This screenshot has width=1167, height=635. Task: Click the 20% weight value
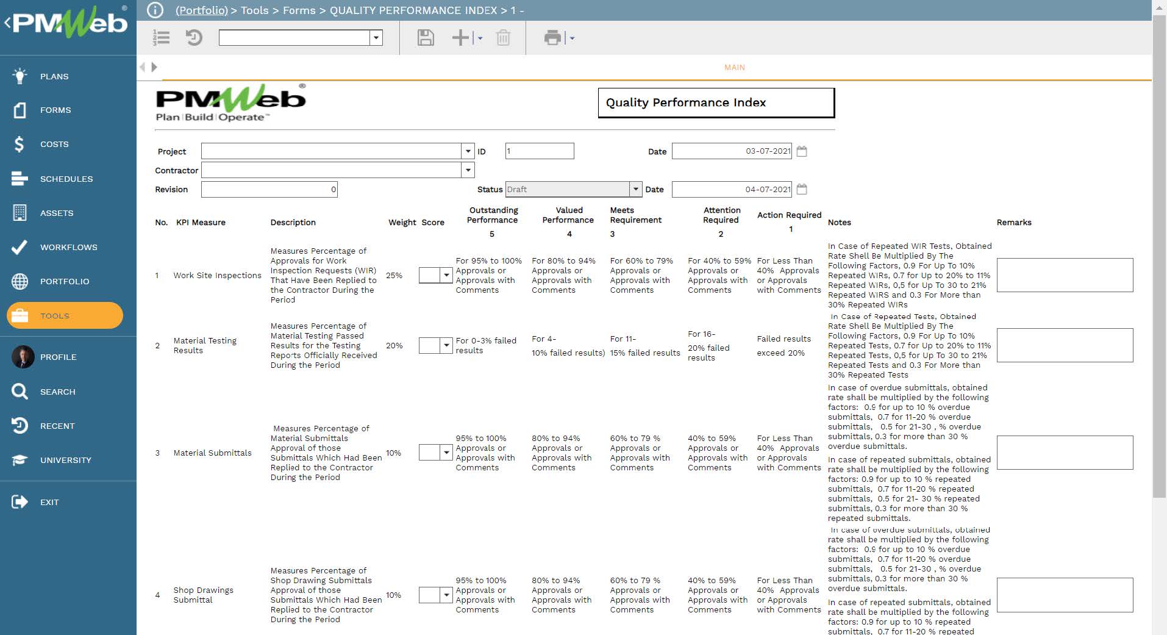point(394,345)
